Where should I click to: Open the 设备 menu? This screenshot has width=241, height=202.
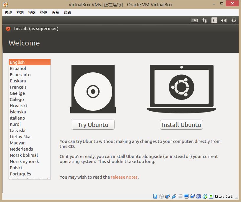56,12
